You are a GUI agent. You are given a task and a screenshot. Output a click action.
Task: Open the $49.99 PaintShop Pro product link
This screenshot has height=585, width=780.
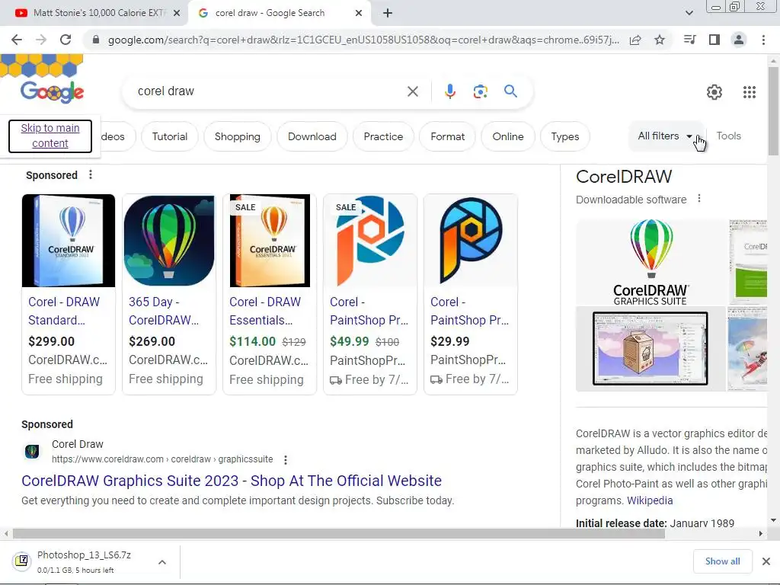coord(369,311)
